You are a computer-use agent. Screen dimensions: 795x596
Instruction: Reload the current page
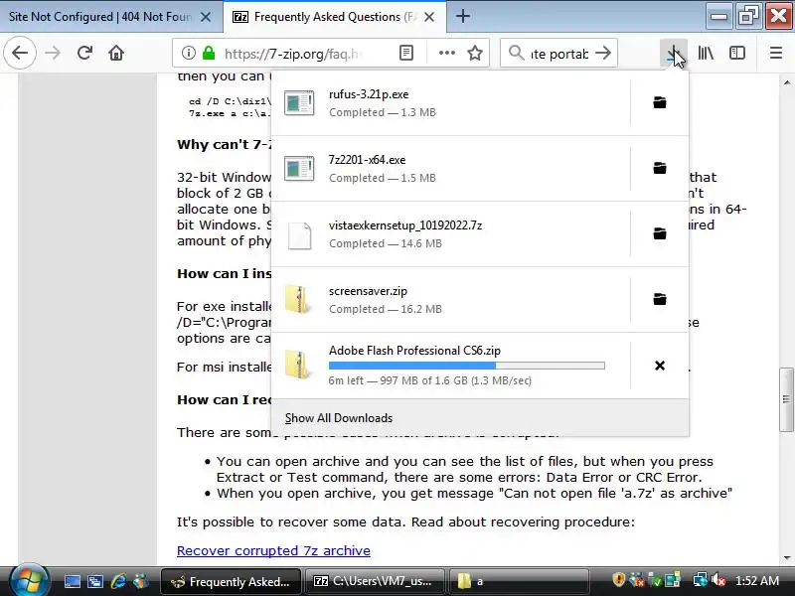coord(84,53)
